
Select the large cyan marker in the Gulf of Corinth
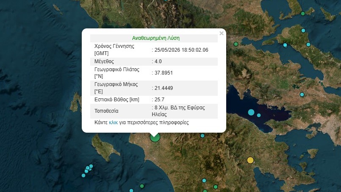coord(251,112)
